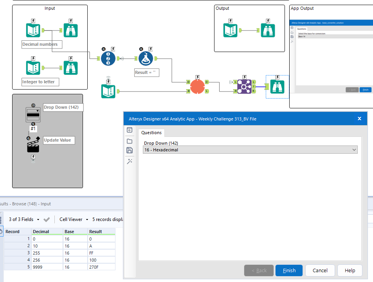Click the magic wand icon in app sidebar
This screenshot has height=282, width=373.
click(x=130, y=162)
